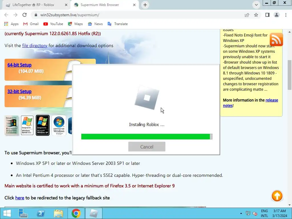
Task: Open the muted volume tray icon
Action: 255,213
